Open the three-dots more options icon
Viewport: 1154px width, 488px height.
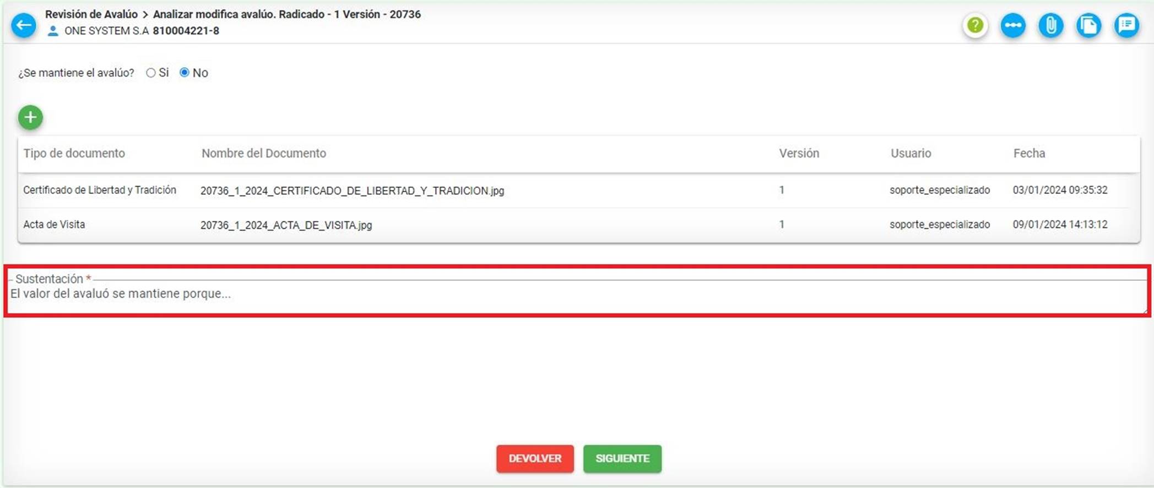(x=1012, y=25)
